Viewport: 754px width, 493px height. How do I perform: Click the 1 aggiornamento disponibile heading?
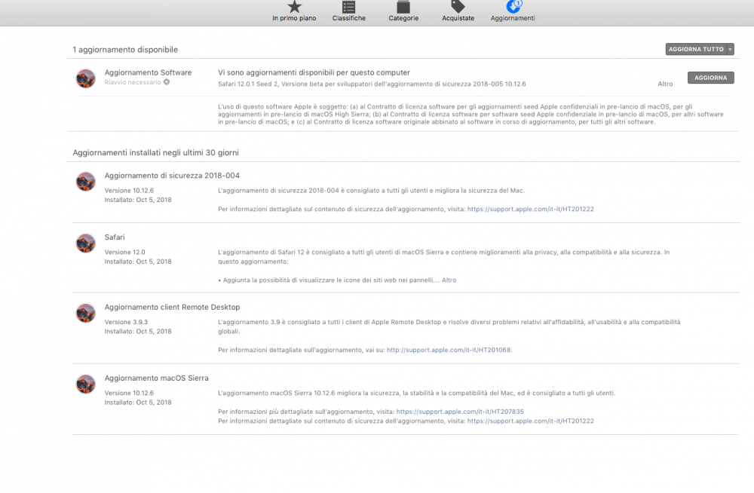[125, 50]
